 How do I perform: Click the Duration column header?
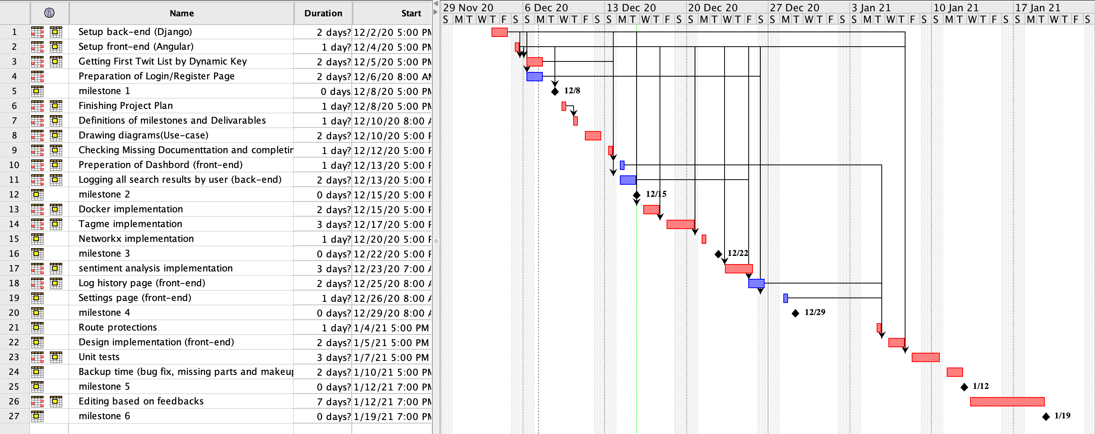pyautogui.click(x=323, y=13)
